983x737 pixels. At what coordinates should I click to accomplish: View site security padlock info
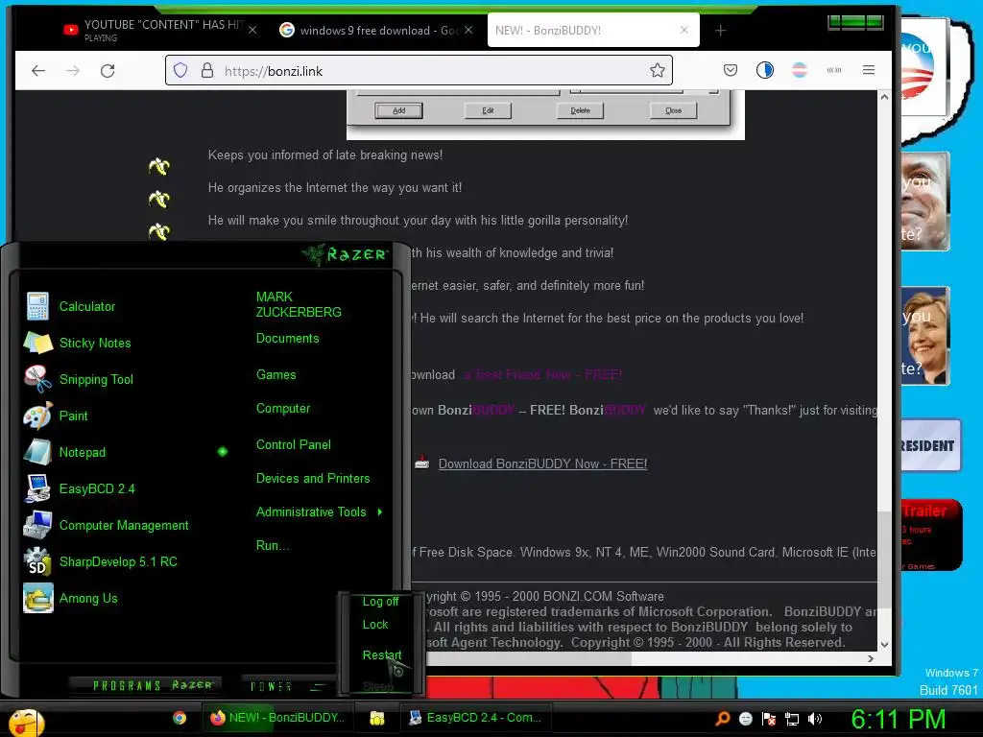[207, 70]
